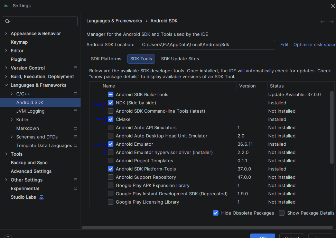Screen dimensions: 336x238
Task: Check Google Play APK Expansion library
Action: pos(111,186)
